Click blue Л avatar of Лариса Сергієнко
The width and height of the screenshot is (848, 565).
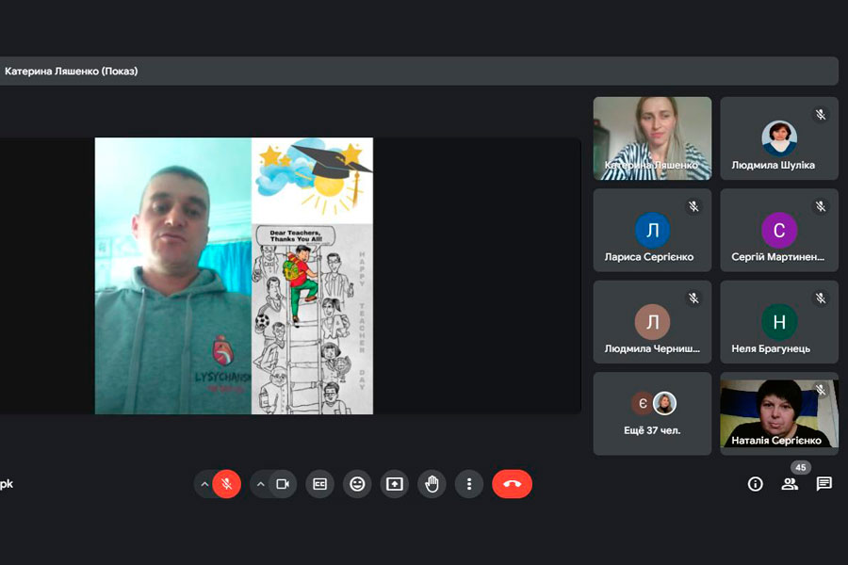pyautogui.click(x=652, y=231)
